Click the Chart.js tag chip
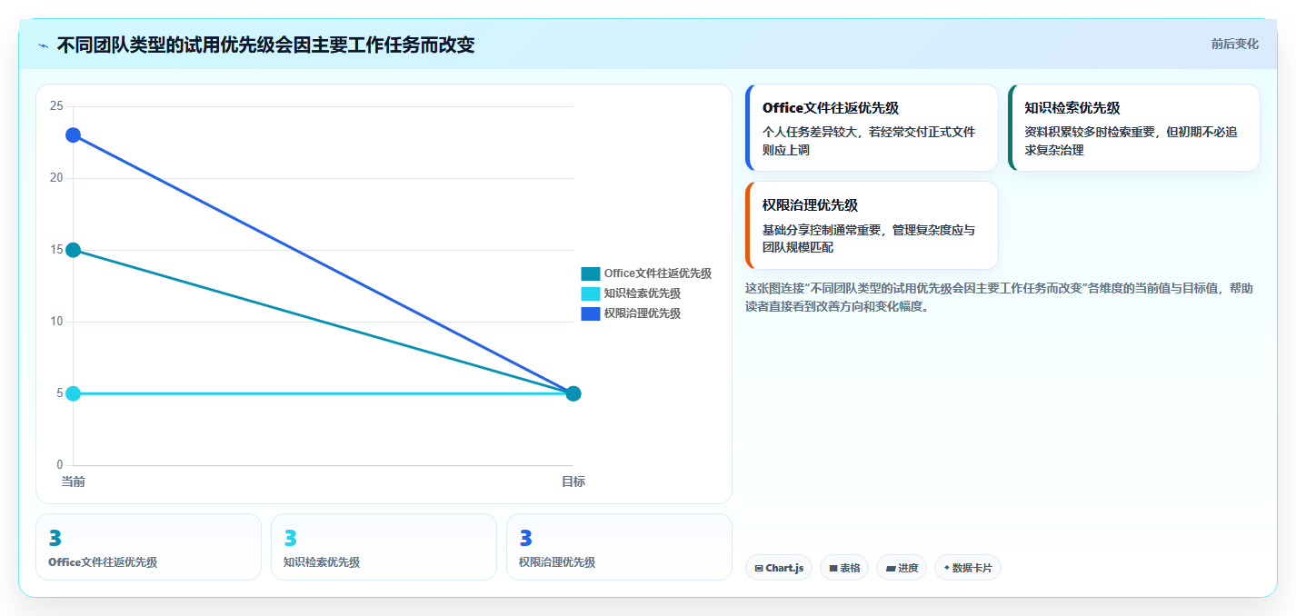 [779, 568]
